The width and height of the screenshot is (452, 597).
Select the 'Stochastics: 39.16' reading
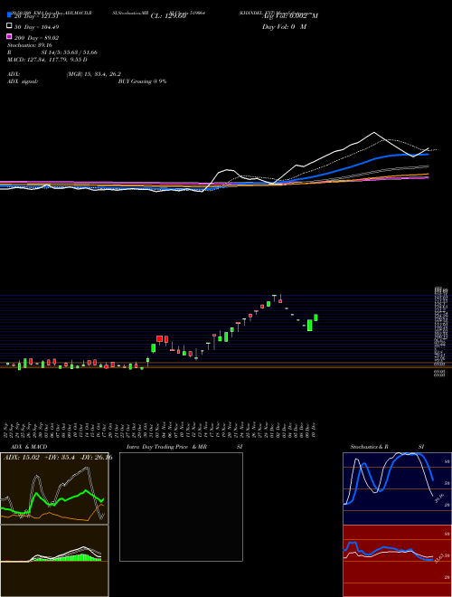point(30,45)
